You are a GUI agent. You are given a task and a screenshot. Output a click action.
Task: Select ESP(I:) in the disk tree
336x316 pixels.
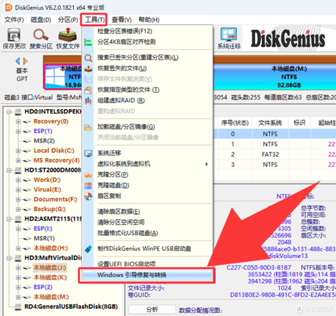(x=43, y=229)
